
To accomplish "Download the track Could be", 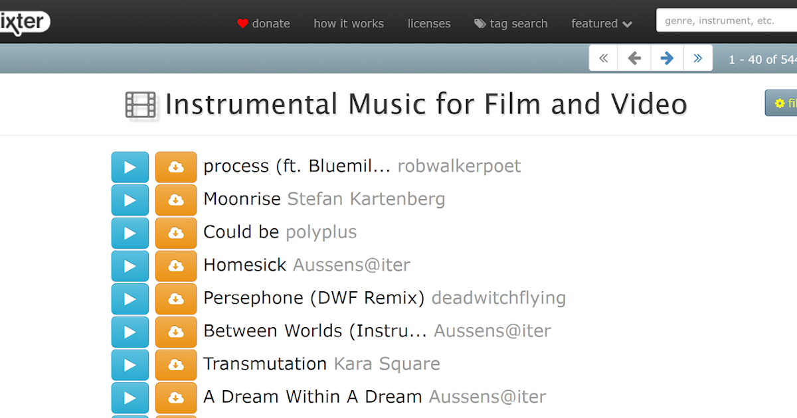I will click(176, 233).
